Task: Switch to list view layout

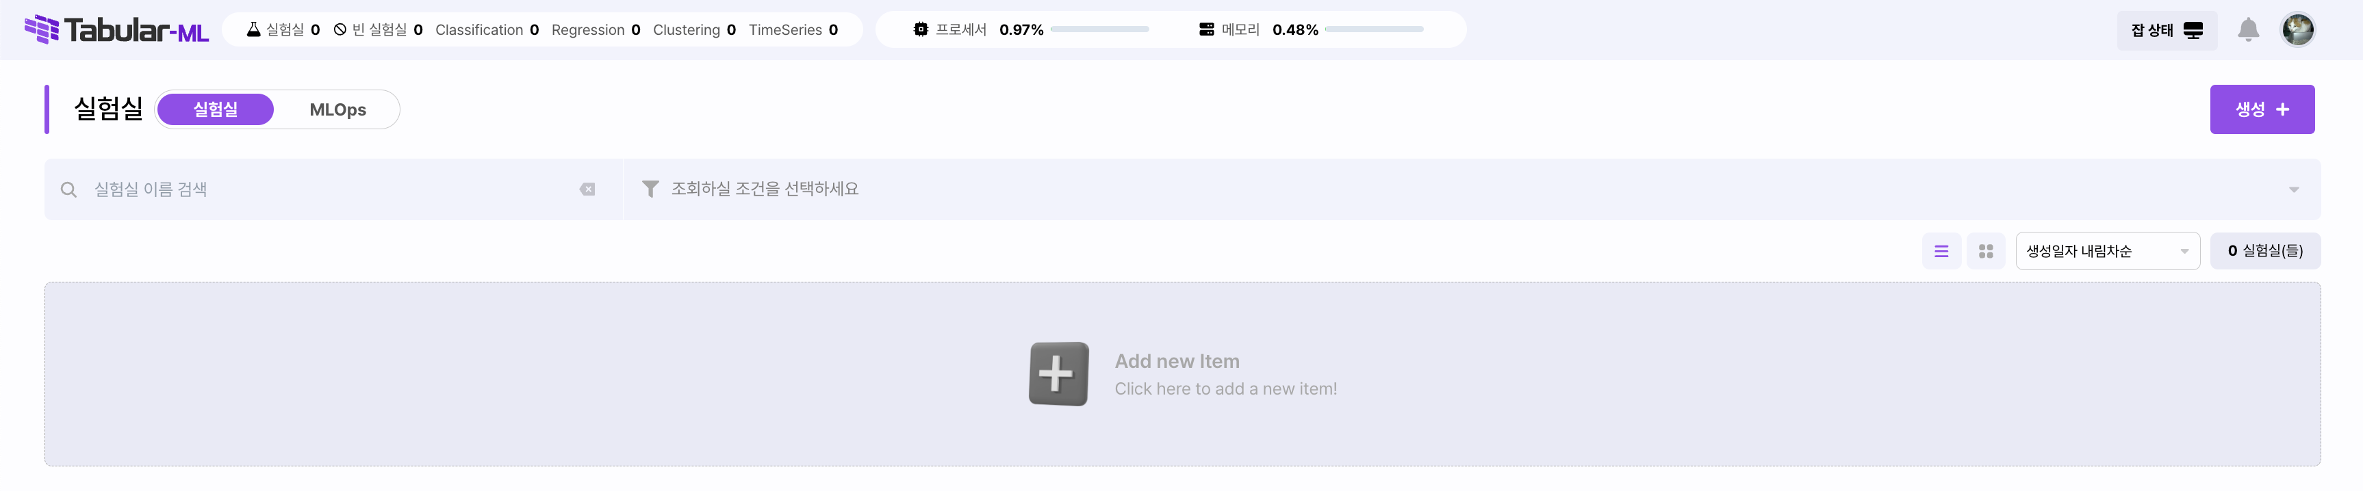Action: click(x=1941, y=251)
